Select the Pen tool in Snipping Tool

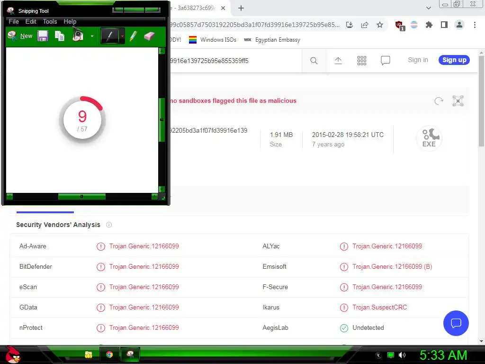(x=110, y=36)
